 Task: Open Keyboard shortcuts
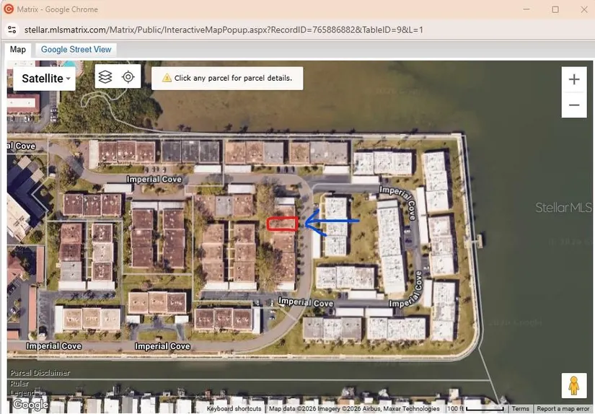234,409
